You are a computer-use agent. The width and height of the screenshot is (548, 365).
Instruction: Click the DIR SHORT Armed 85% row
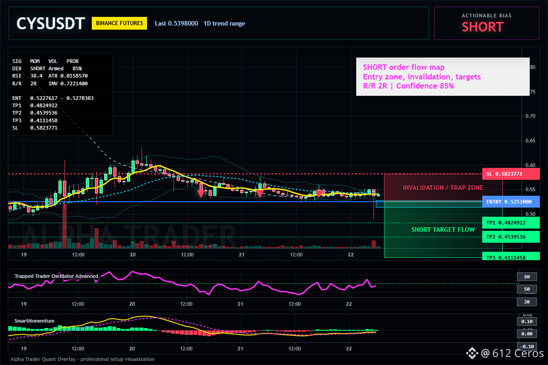tap(47, 68)
